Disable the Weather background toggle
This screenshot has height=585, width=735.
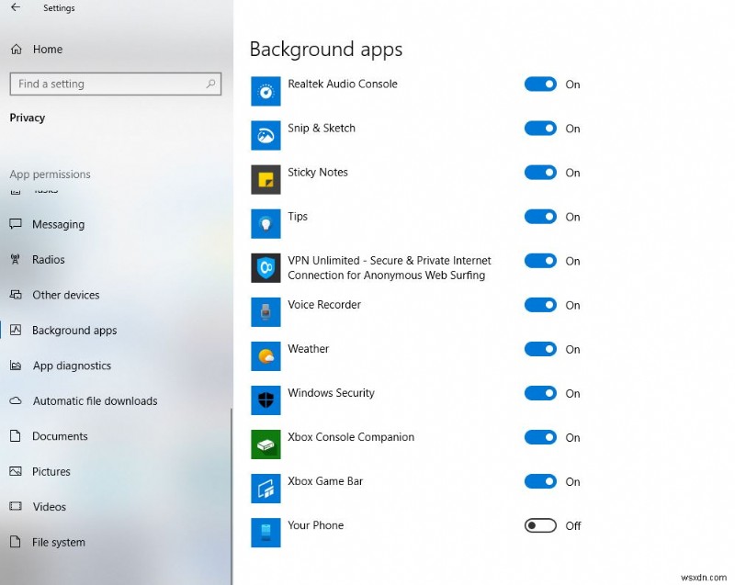point(541,349)
